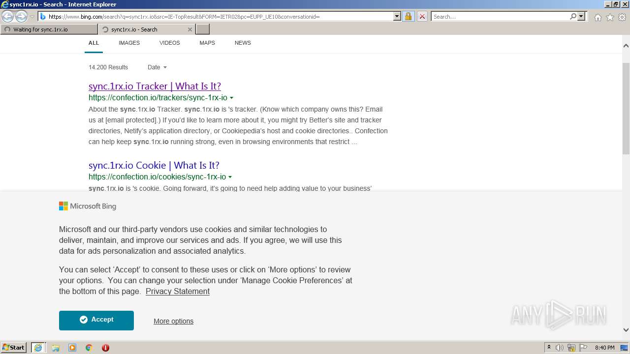
Task: Switch to 'Waiting for sync.1rx.io' tab
Action: point(49,29)
